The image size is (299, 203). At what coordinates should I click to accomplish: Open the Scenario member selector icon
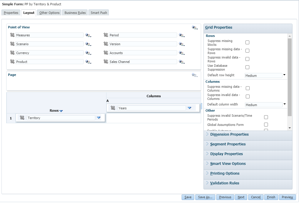pyautogui.click(x=88, y=44)
